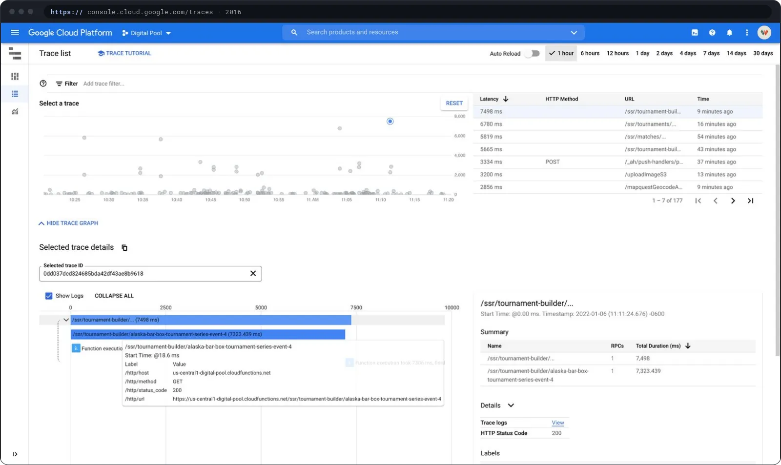Click the Trace product logo icon
The height and width of the screenshot is (465, 781).
pyautogui.click(x=15, y=54)
